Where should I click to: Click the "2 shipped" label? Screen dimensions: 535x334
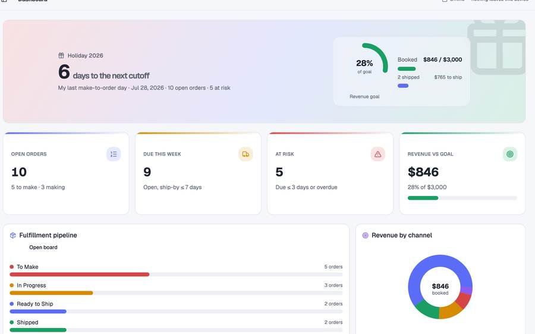pos(408,77)
